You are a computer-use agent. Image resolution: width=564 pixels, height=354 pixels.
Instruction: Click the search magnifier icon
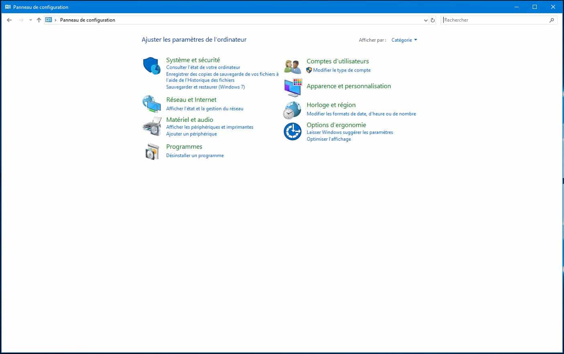point(552,20)
